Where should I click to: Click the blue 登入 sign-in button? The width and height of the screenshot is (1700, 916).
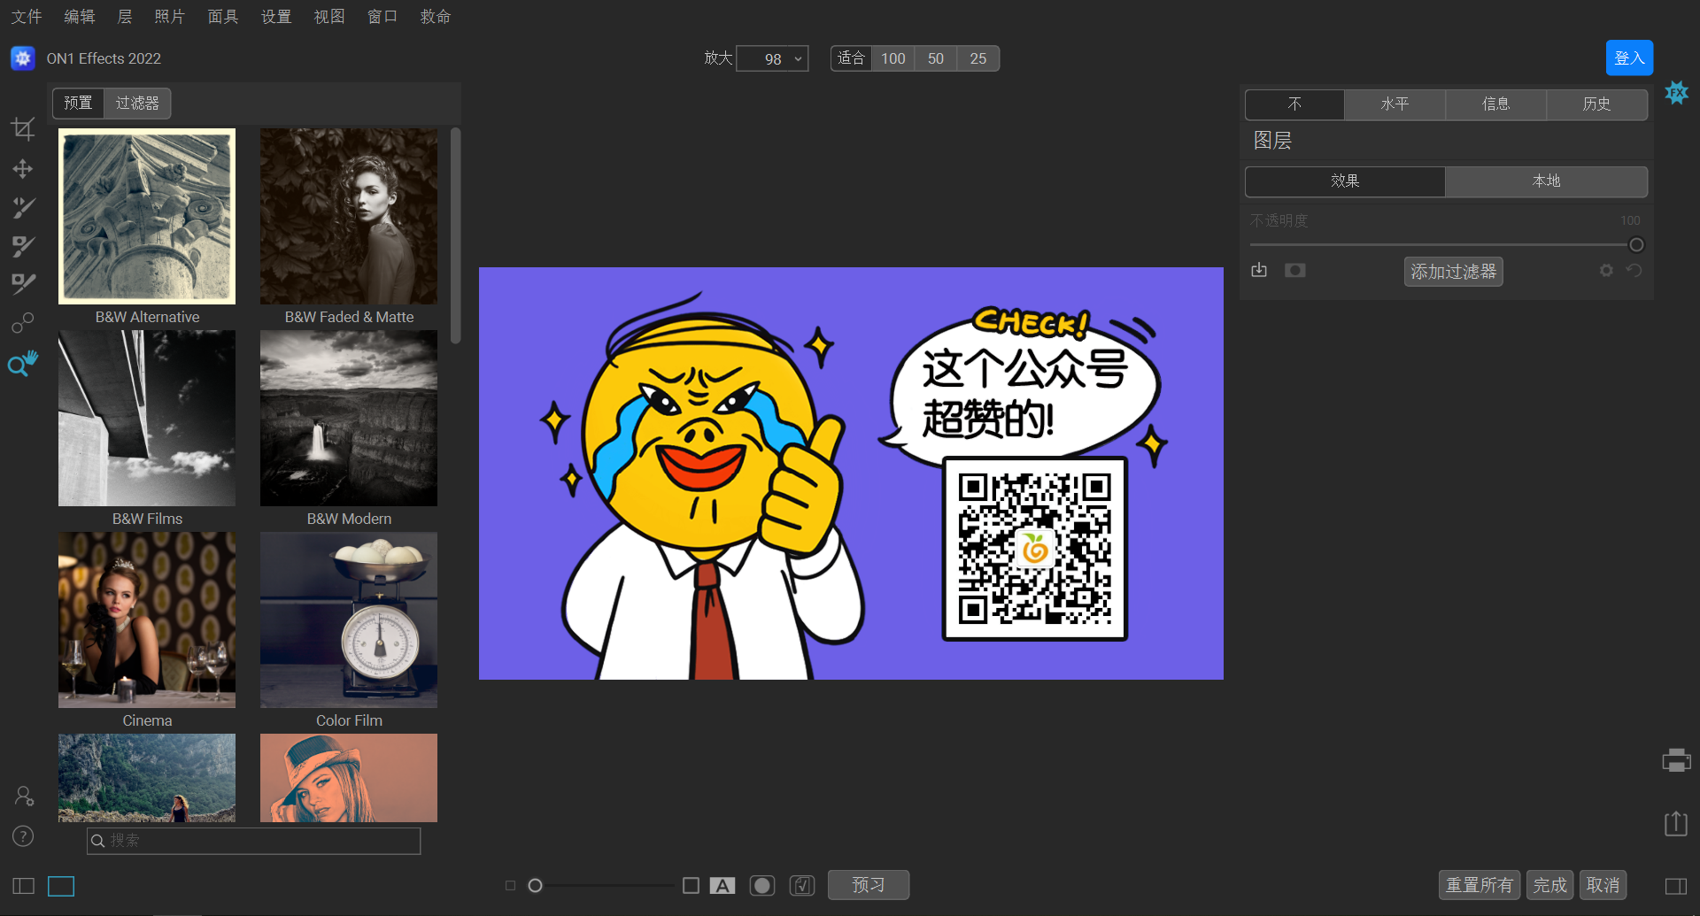(1629, 58)
